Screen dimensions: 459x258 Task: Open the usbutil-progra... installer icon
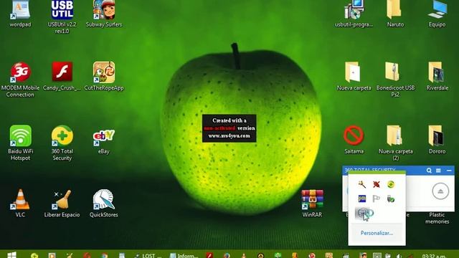pos(354,14)
